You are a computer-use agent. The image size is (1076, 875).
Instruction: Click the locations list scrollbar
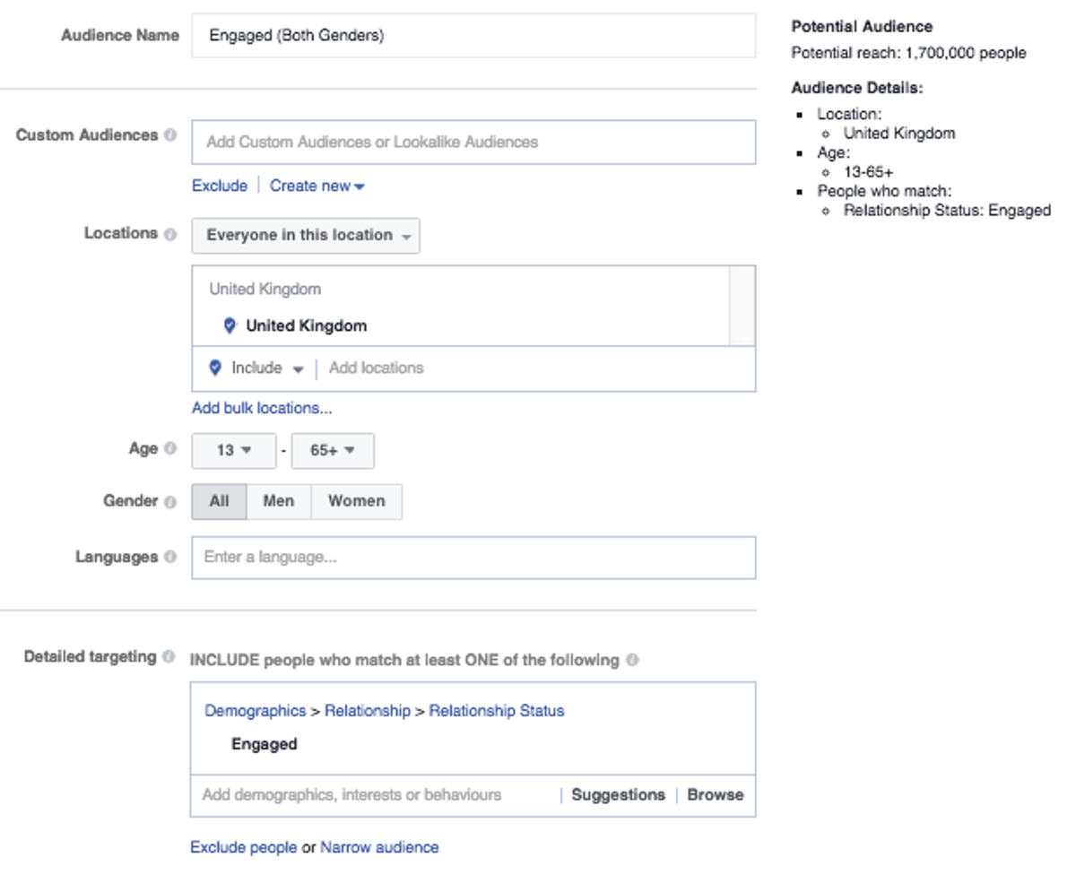tap(742, 306)
